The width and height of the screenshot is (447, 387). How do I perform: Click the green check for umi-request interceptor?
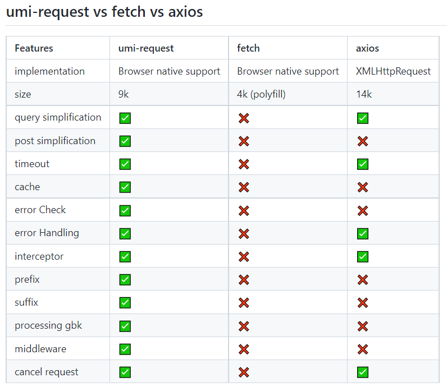(x=125, y=256)
